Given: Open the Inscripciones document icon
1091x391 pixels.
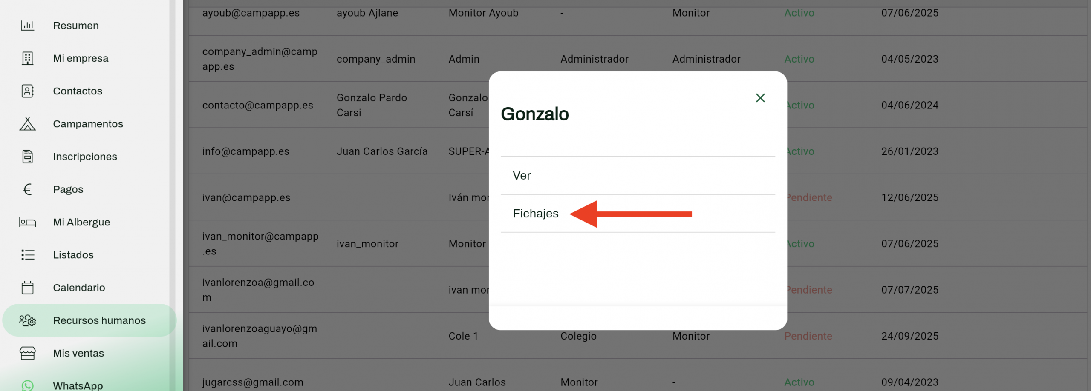Looking at the screenshot, I should click(27, 157).
